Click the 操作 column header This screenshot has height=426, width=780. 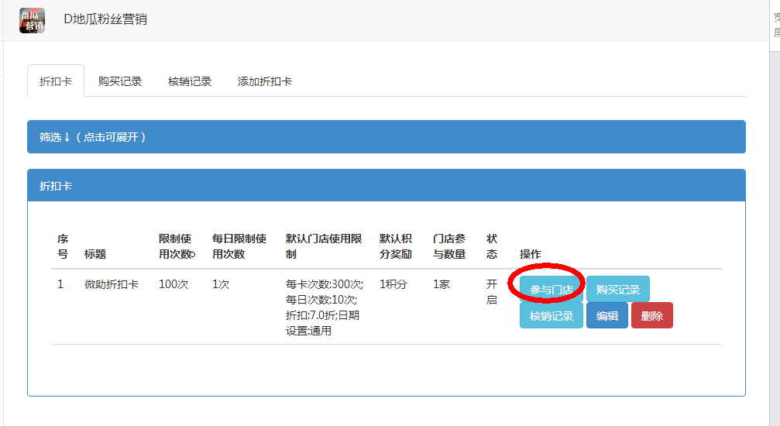[x=531, y=254]
